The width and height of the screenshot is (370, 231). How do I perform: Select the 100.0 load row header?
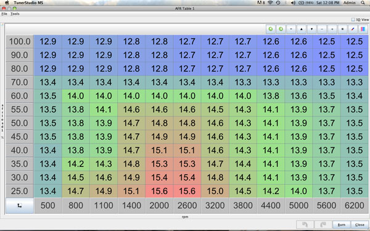20,41
